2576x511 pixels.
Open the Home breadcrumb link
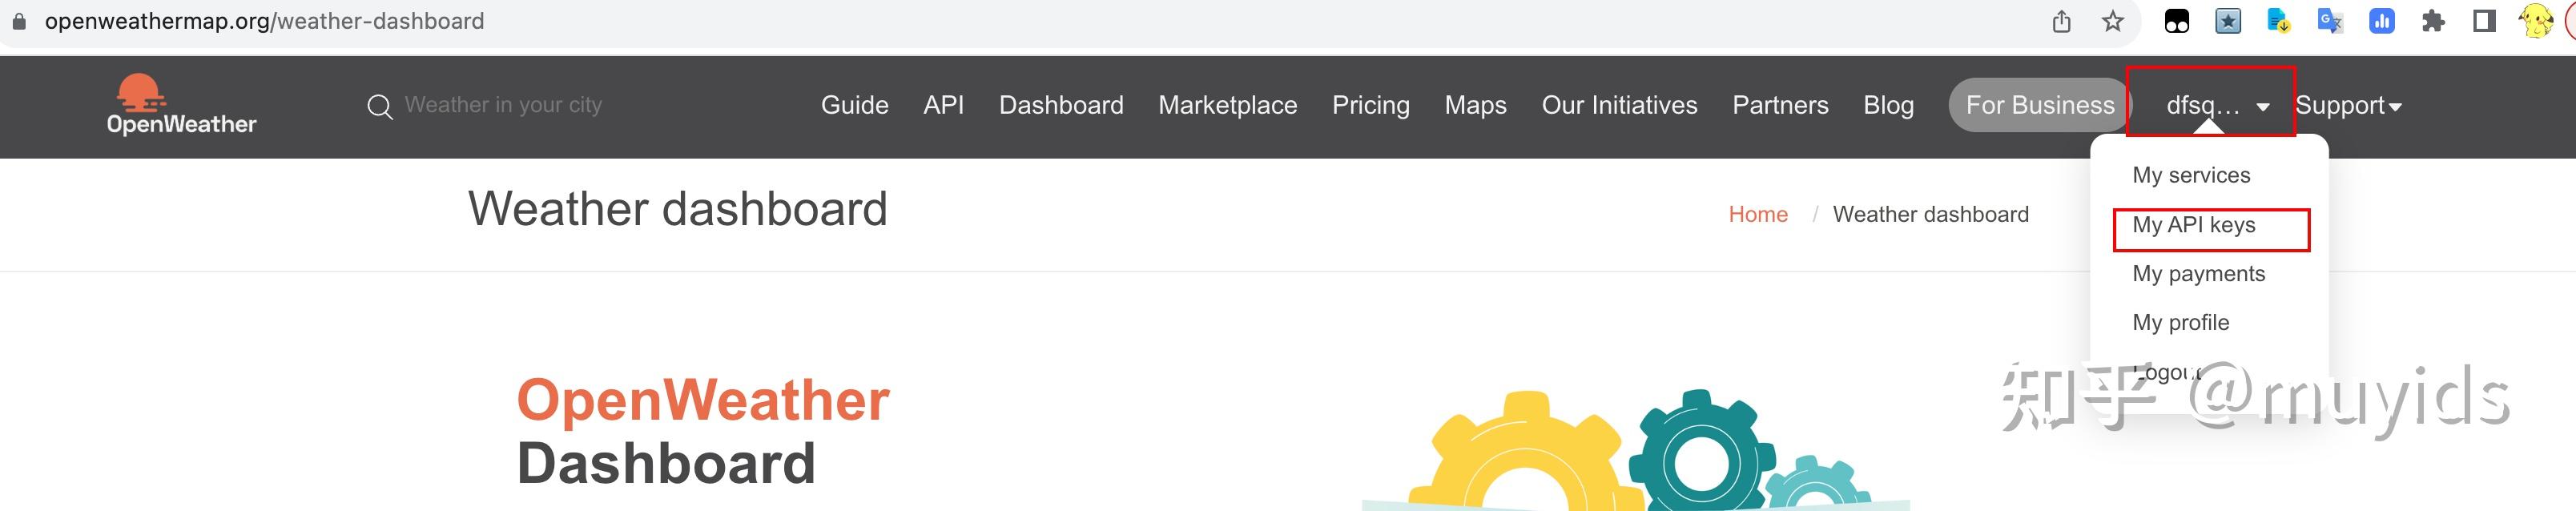pos(1757,214)
